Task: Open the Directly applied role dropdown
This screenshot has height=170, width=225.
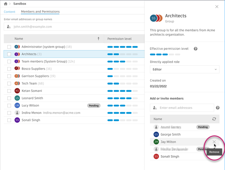Action: 185,69
